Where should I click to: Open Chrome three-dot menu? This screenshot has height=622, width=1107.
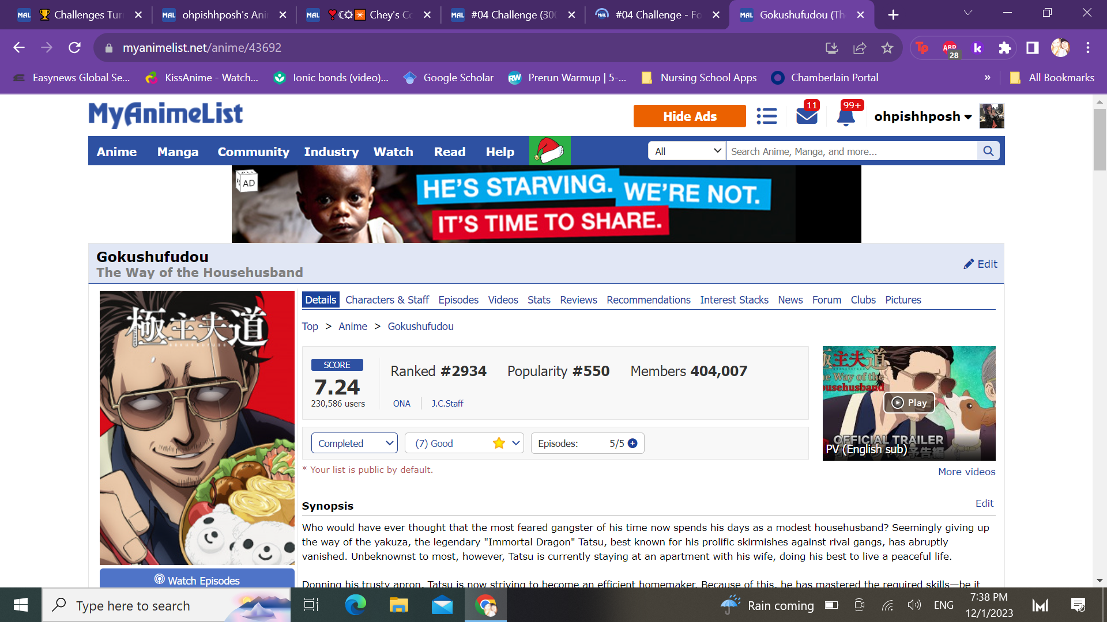1088,48
